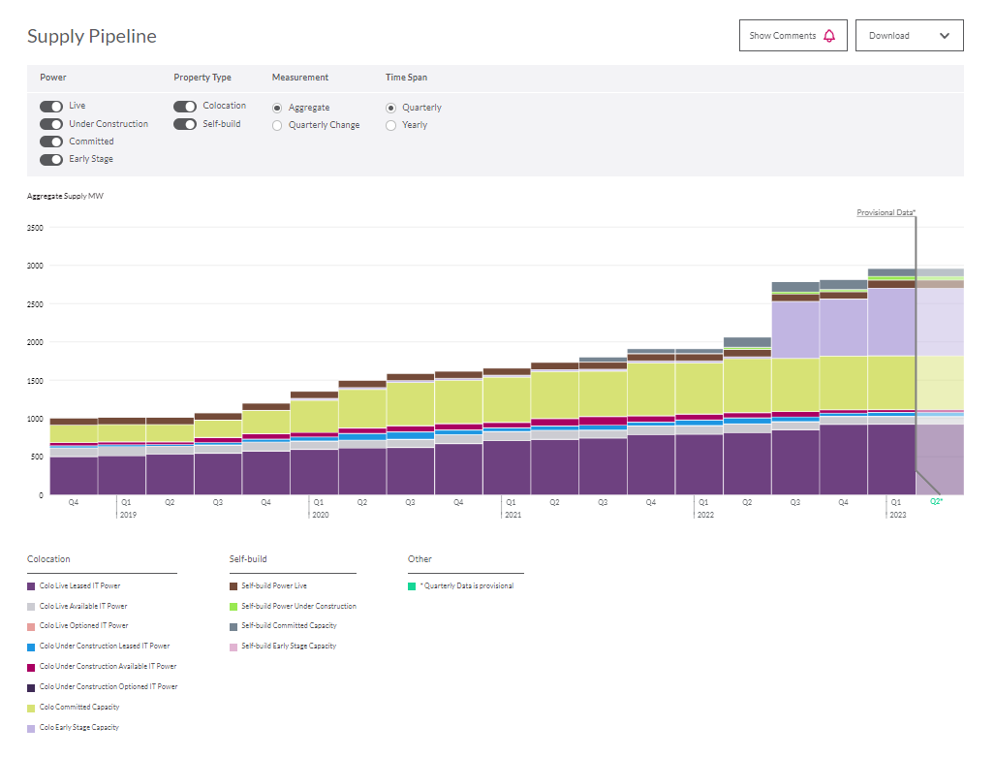The height and width of the screenshot is (758, 995).
Task: Click the bell icon in Show Comments
Action: pyautogui.click(x=829, y=36)
